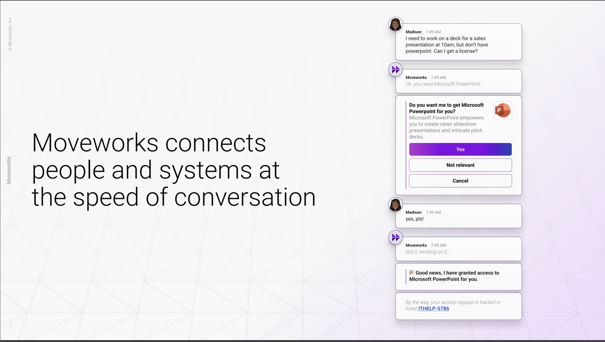Viewport: 605px width, 342px height.
Task: Select the 'Ok, you need Microsoft PowerPoint' message
Action: coord(444,84)
